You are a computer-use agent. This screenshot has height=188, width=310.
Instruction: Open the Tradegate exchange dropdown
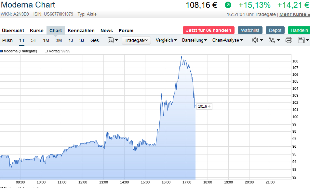tap(136, 40)
